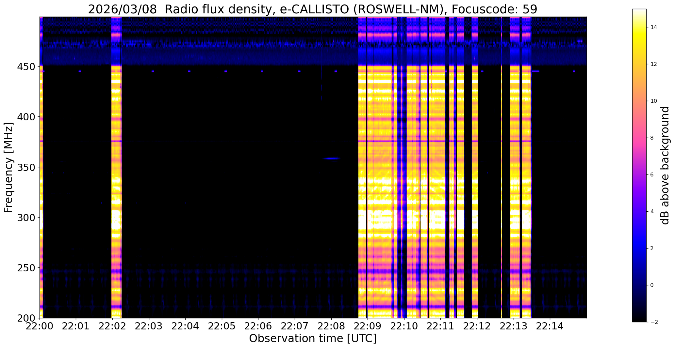
Task: Click the colorbar tick label 4
Action: [x=652, y=212]
